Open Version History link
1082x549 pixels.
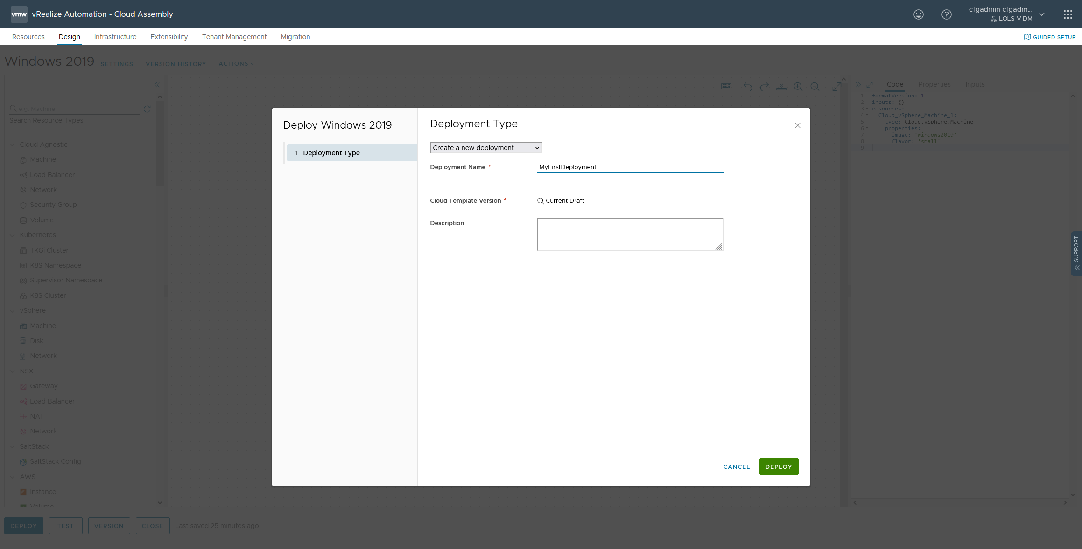click(176, 64)
